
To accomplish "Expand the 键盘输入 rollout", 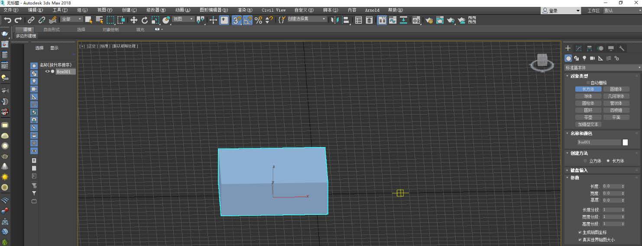I will [x=579, y=170].
